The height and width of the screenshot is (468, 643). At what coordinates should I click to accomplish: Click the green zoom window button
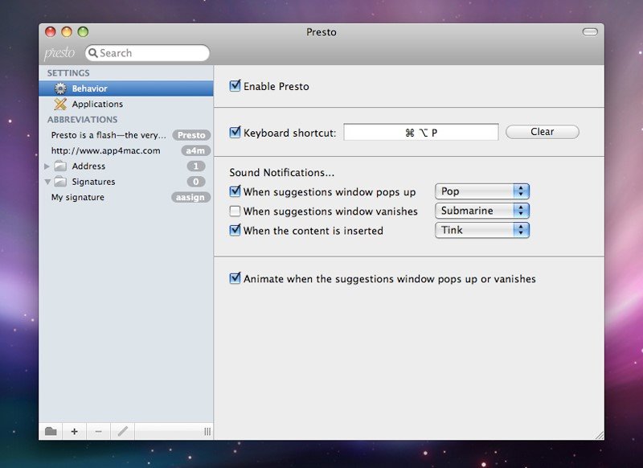point(84,32)
